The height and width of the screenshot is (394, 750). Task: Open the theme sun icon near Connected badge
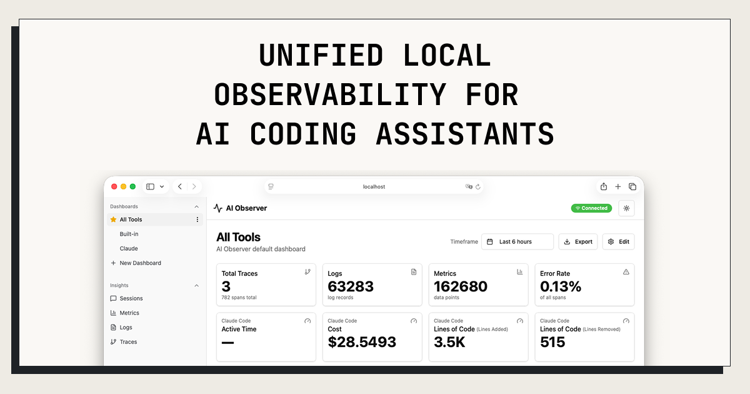coord(626,208)
